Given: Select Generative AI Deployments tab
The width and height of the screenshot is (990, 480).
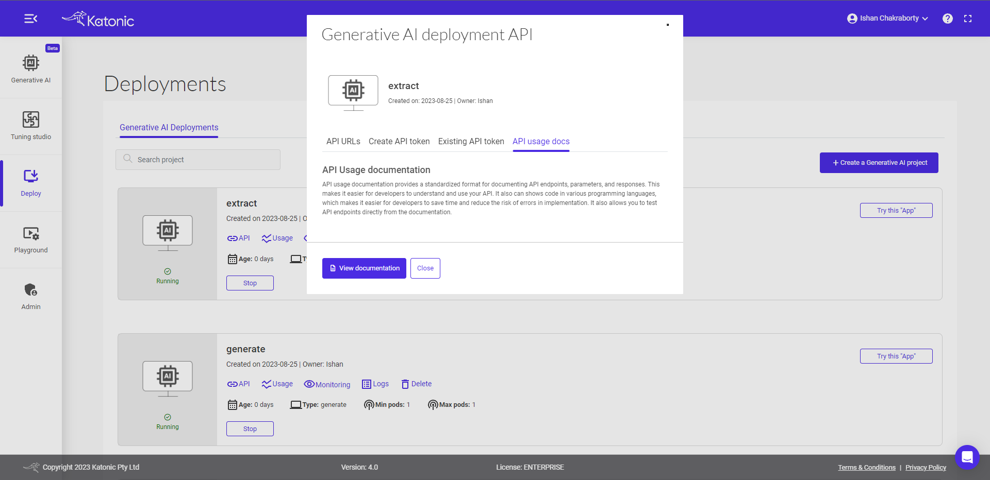Looking at the screenshot, I should click(169, 127).
